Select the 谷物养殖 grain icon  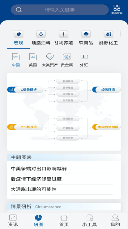[x=63, y=34]
